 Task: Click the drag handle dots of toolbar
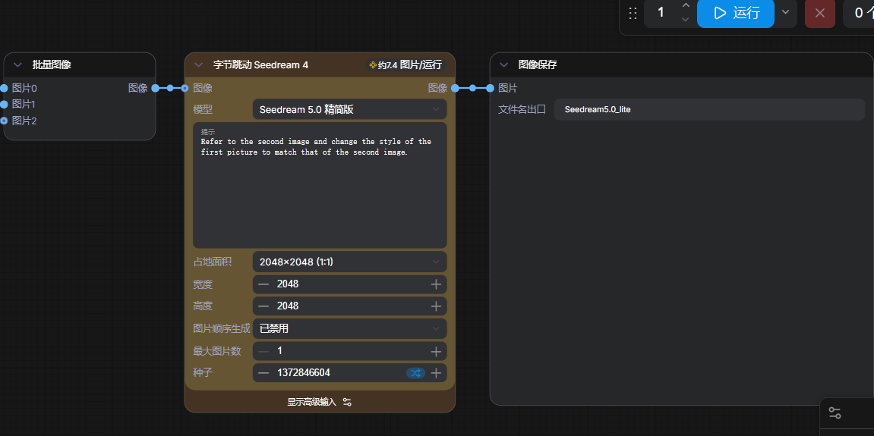(633, 12)
